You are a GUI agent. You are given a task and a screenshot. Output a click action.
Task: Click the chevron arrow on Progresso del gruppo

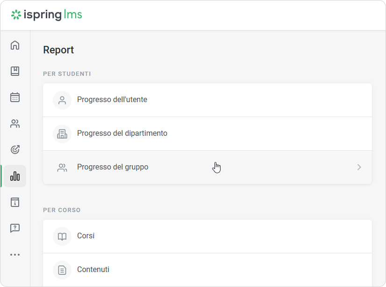(359, 167)
